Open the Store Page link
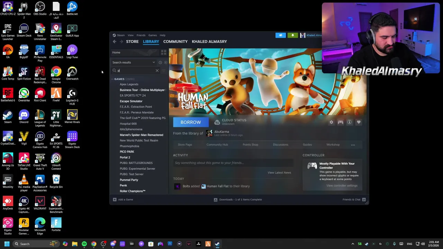Screen dimensions: 443x249 (x=185, y=145)
